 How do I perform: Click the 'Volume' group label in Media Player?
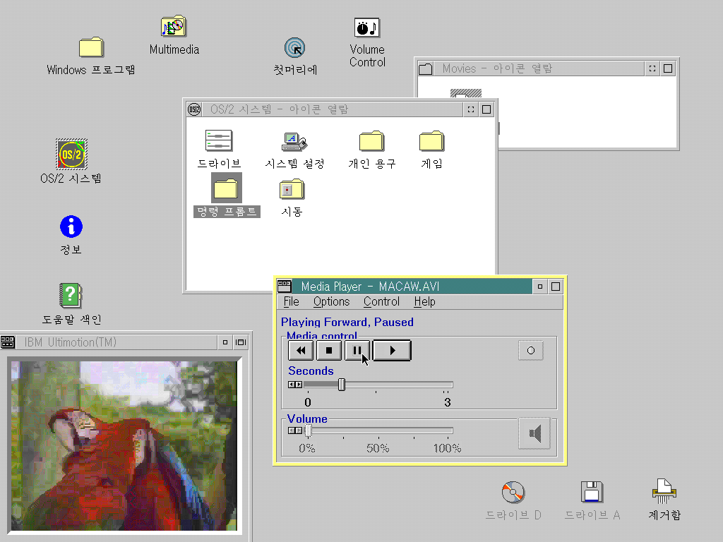coord(307,418)
